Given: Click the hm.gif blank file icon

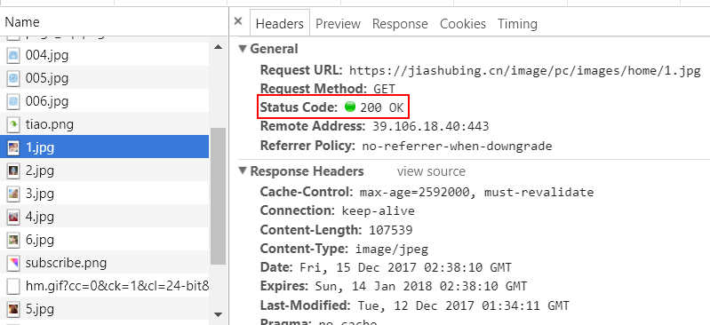Looking at the screenshot, I should [x=13, y=286].
